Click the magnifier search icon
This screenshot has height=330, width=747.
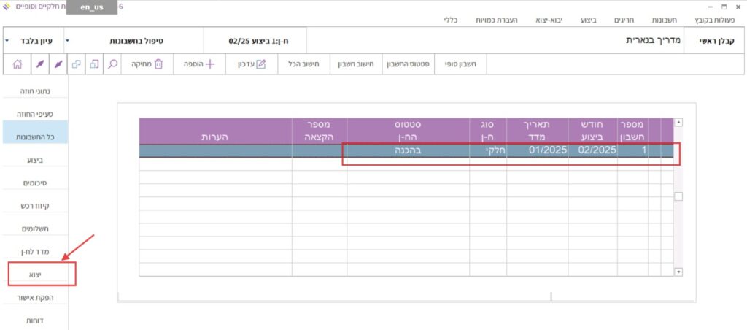(113, 64)
